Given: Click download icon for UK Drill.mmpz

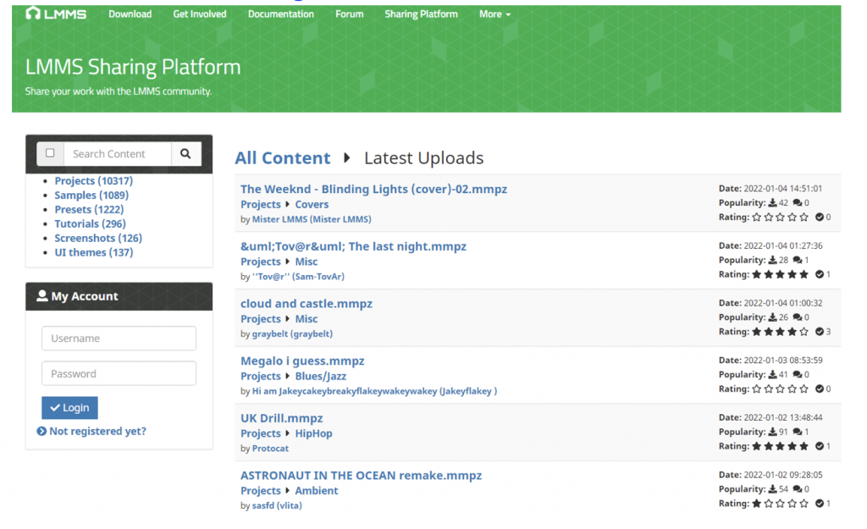Looking at the screenshot, I should (773, 432).
